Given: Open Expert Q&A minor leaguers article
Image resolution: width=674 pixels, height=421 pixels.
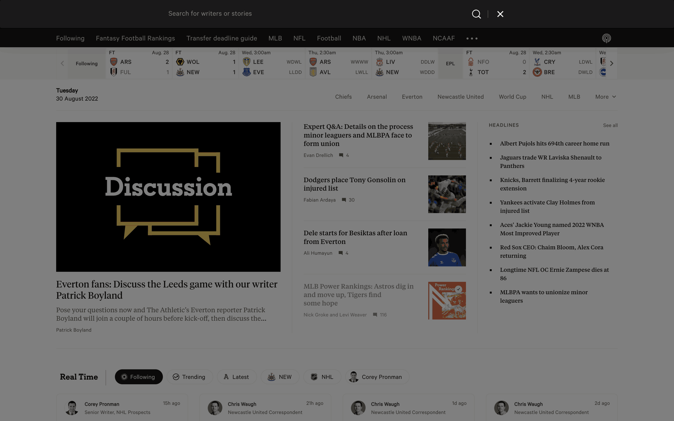Looking at the screenshot, I should pos(358,135).
